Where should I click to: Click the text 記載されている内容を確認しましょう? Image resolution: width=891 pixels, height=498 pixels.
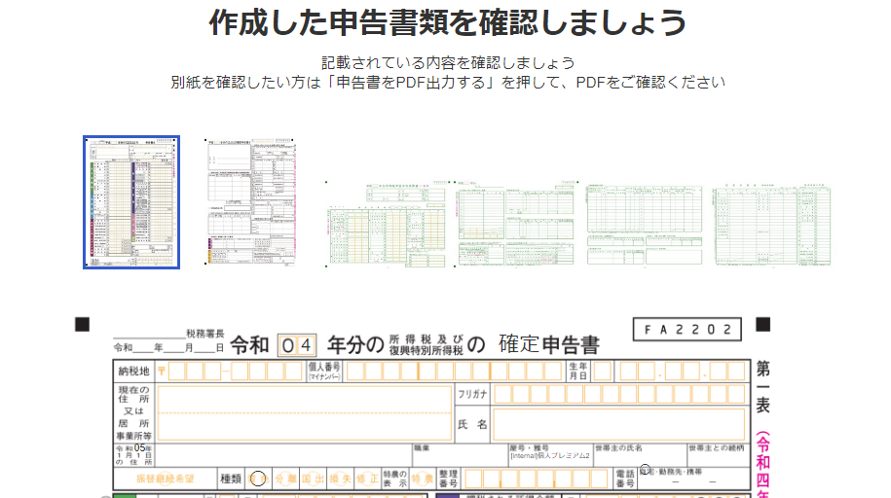pyautogui.click(x=448, y=62)
